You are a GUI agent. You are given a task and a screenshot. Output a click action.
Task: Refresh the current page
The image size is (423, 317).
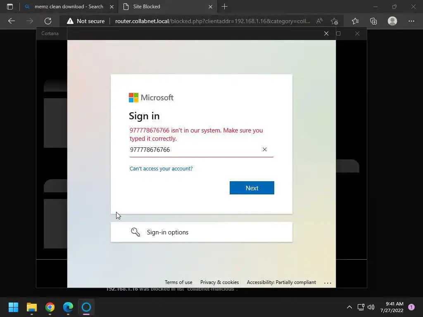48,21
